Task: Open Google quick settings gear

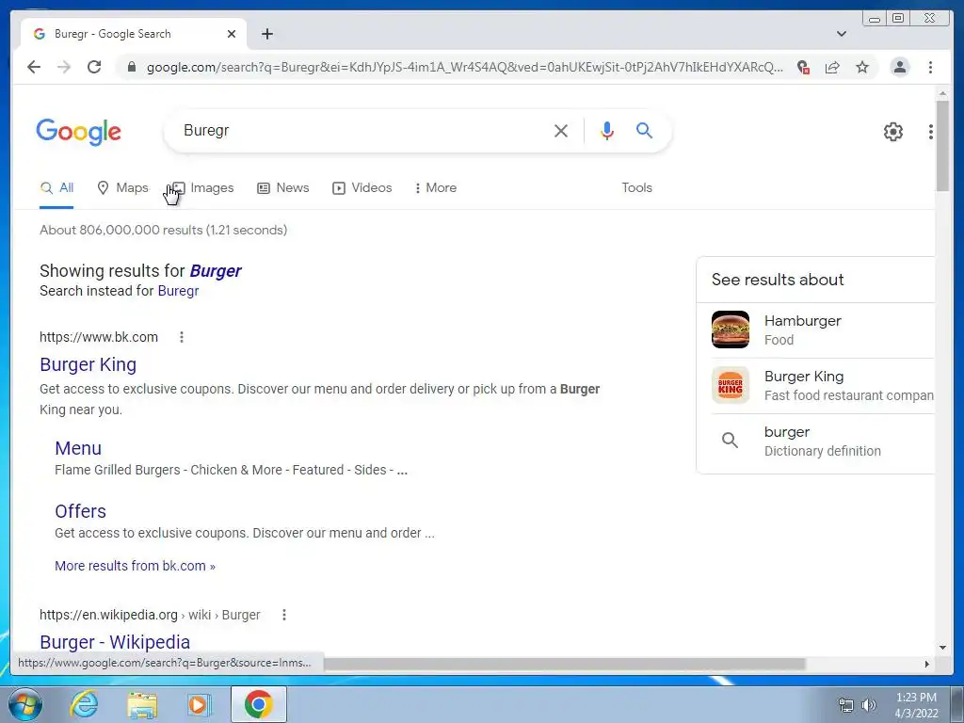Action: 893,131
